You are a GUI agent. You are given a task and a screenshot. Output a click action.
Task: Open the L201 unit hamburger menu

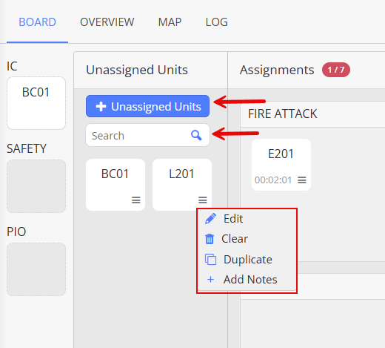(x=203, y=200)
